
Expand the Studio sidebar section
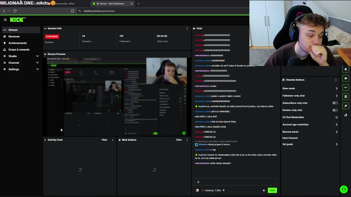pyautogui.click(x=21, y=56)
